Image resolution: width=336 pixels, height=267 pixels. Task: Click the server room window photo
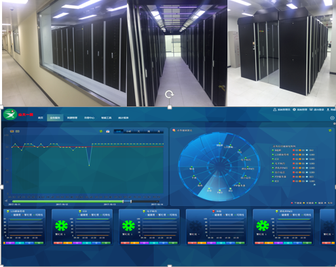point(64,53)
